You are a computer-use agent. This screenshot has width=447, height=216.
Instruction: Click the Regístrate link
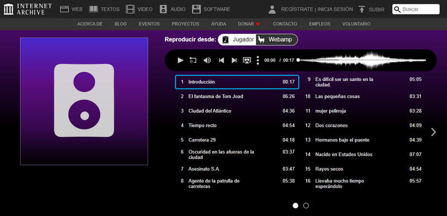297,9
